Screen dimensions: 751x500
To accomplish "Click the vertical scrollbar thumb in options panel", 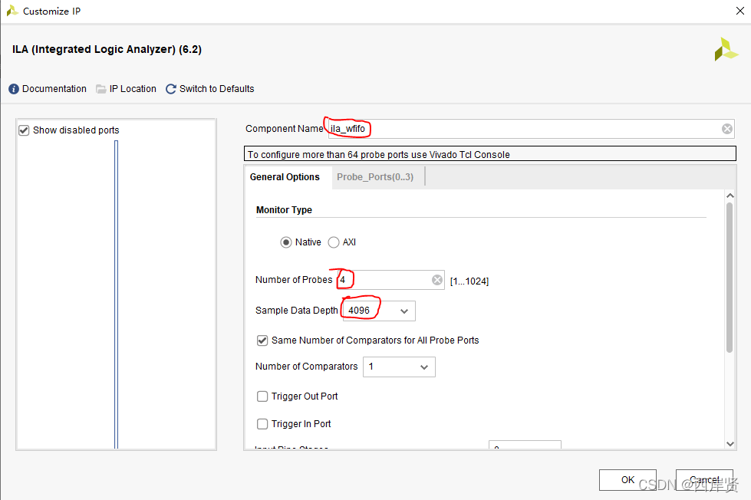I will pos(730,278).
